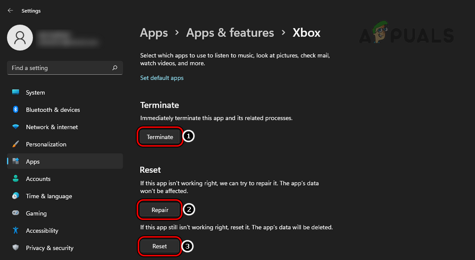Click the back arrow in Settings
Screen dimensions: 475x260
[x=10, y=10]
